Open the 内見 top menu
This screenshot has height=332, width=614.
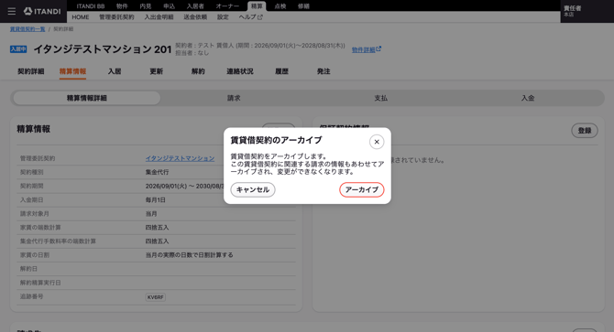146,6
